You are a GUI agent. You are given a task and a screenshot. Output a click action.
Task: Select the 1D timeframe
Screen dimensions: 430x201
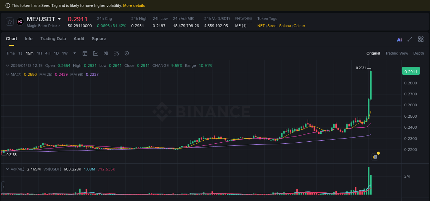pos(56,53)
